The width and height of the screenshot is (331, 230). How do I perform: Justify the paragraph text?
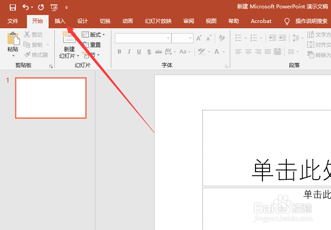(x=268, y=52)
